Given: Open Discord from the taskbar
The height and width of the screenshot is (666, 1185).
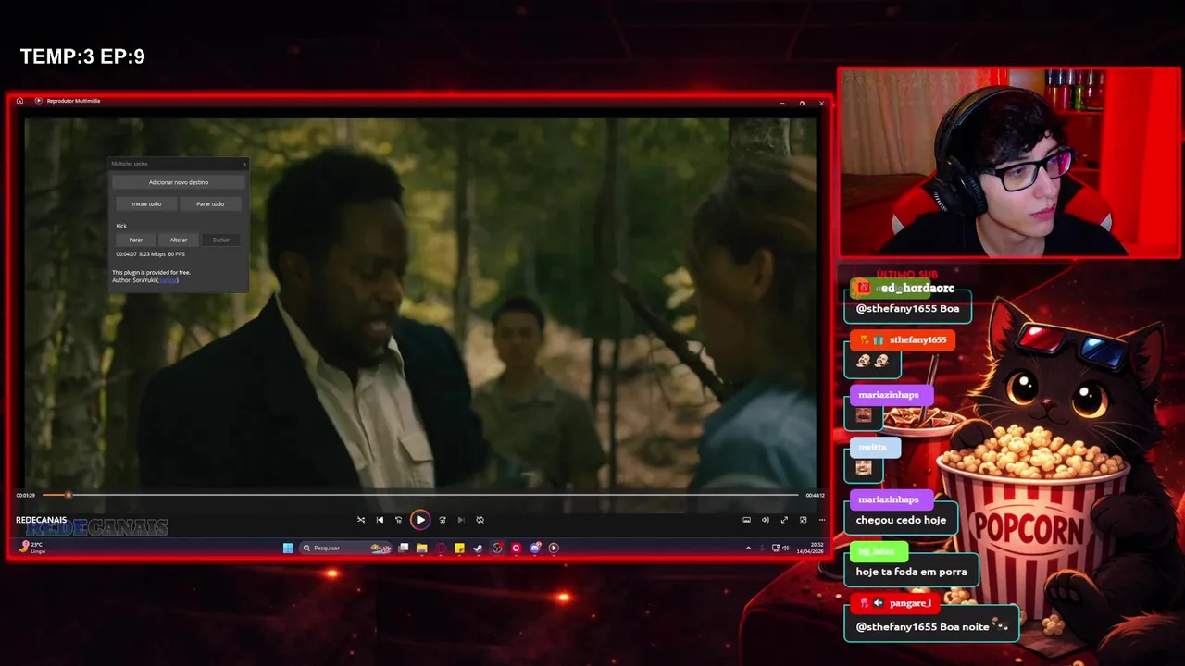Looking at the screenshot, I should [x=535, y=548].
